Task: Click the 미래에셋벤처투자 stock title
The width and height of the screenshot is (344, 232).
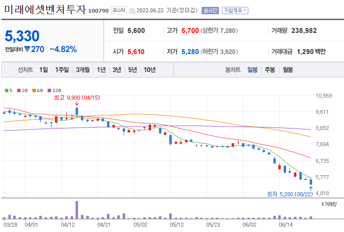Action: click(45, 10)
